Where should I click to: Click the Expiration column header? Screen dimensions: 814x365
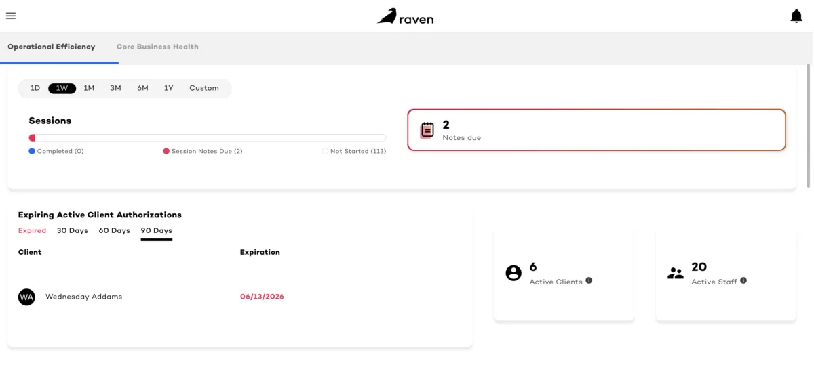260,252
